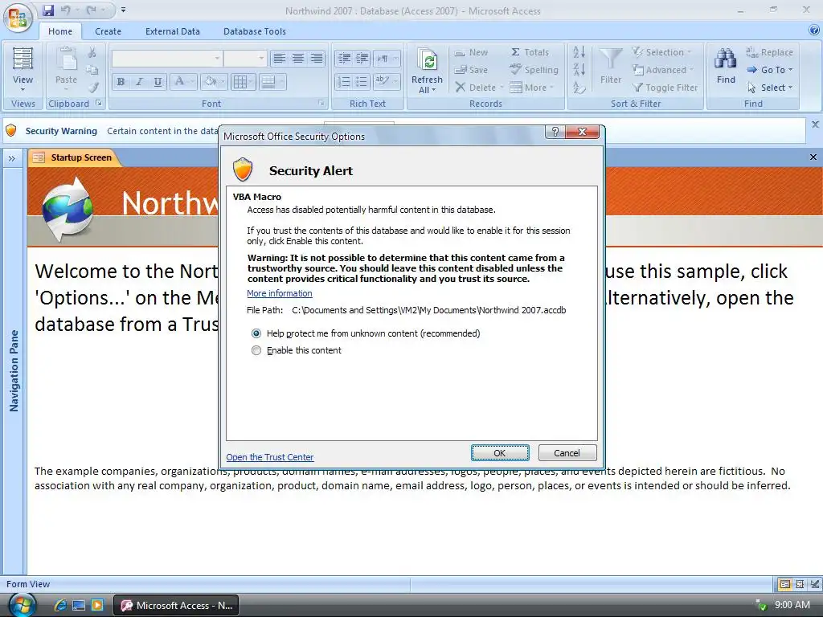Click the Font Color letter A swatch
This screenshot has width=823, height=617.
179,82
